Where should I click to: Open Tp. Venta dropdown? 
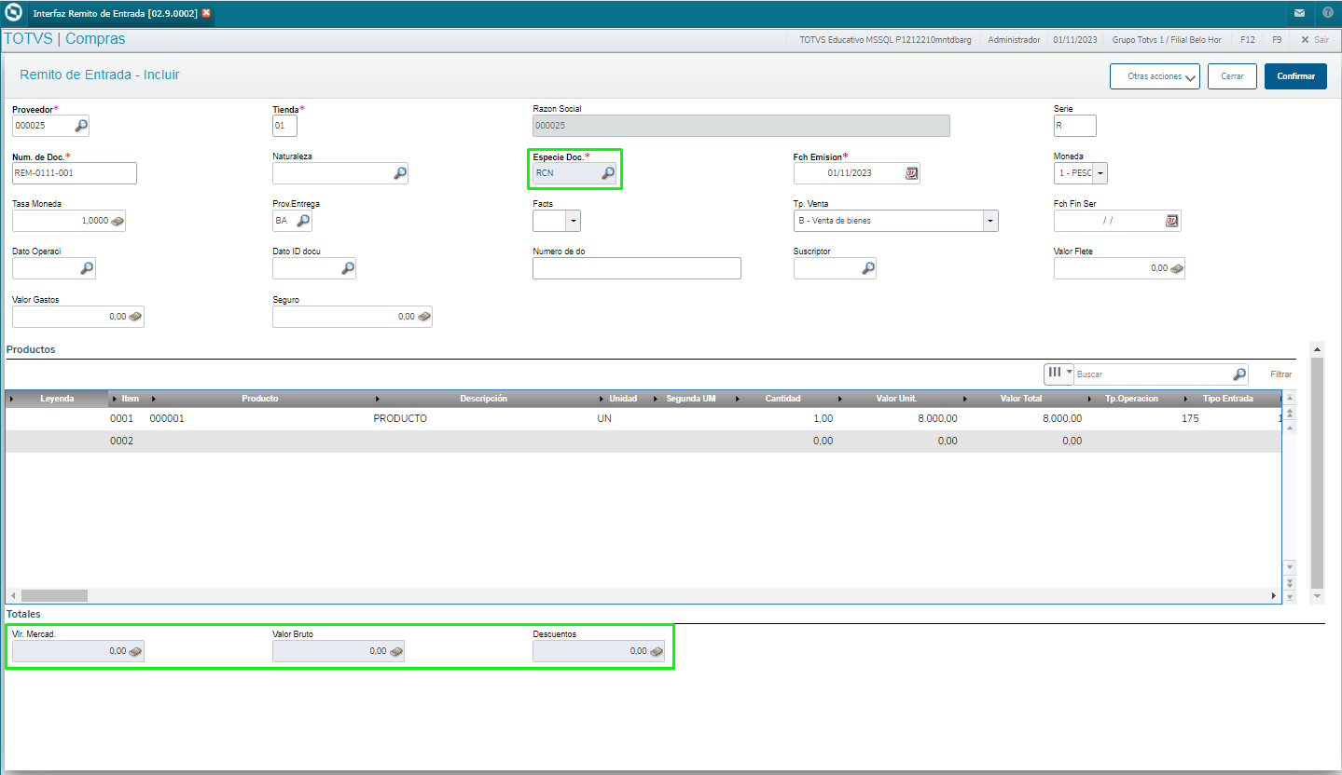[990, 221]
